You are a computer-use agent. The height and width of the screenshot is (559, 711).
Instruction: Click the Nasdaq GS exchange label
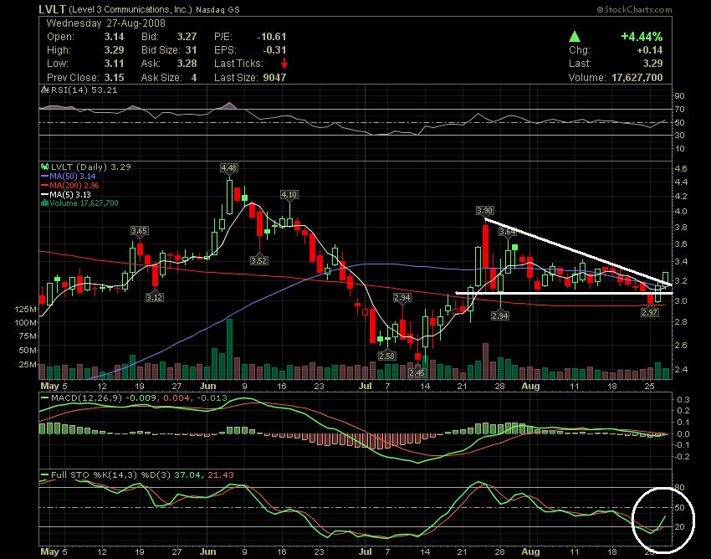pyautogui.click(x=217, y=9)
